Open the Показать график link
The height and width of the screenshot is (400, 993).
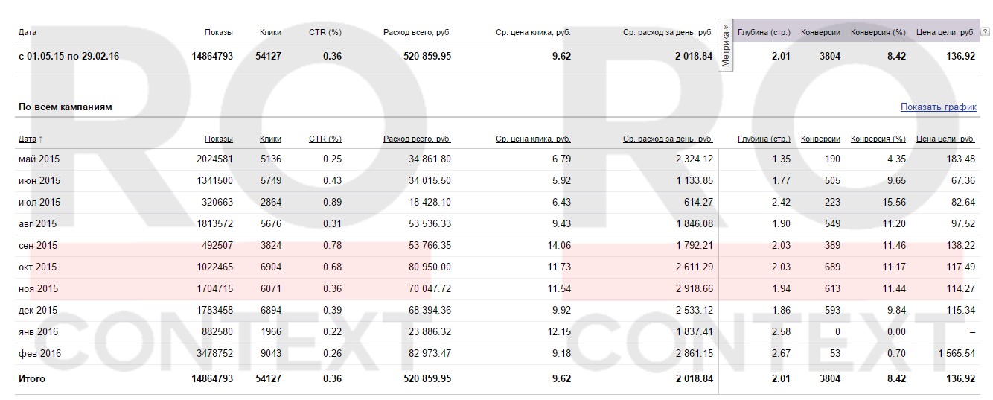(938, 107)
